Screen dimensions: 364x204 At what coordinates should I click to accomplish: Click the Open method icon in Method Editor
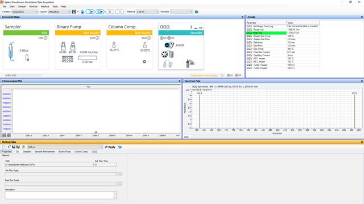9,147
